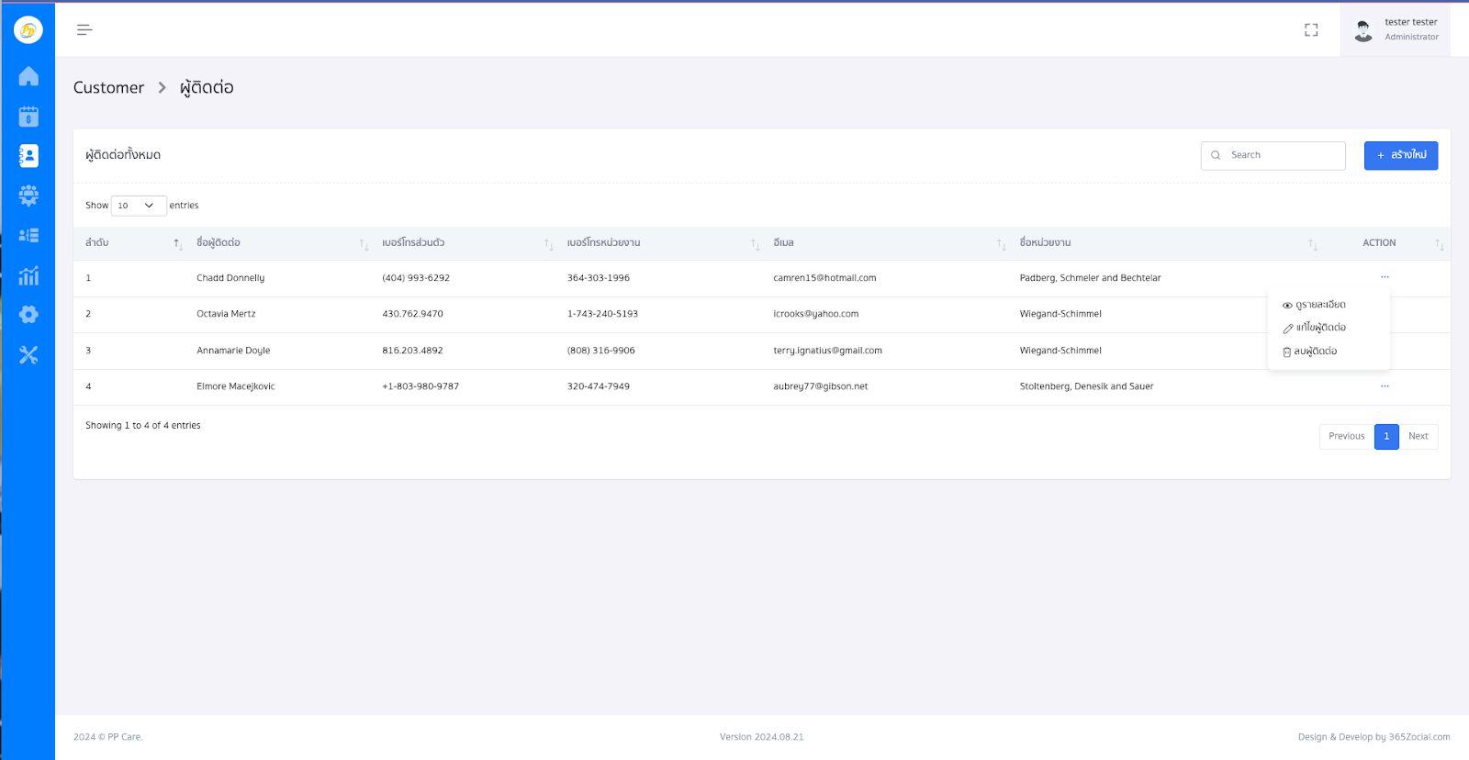Sort by อีเมล column arrows
This screenshot has height=760, width=1469.
tap(1001, 244)
